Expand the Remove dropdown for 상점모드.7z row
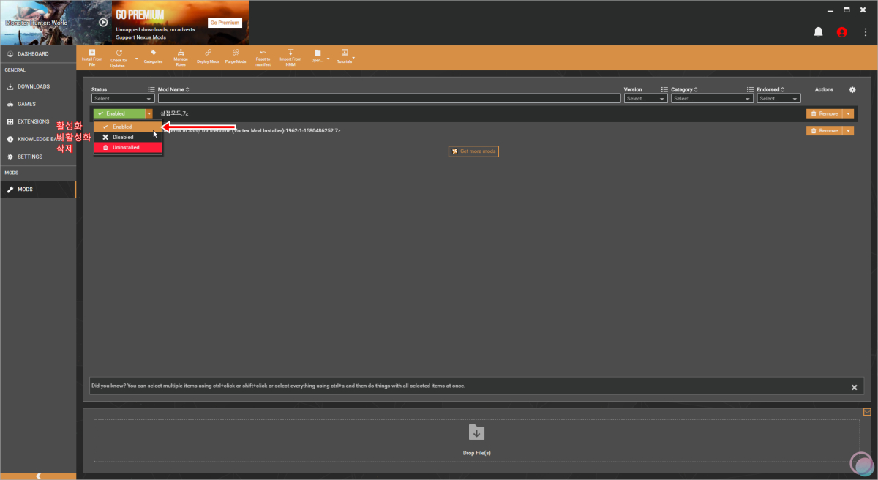The image size is (878, 480). 849,113
